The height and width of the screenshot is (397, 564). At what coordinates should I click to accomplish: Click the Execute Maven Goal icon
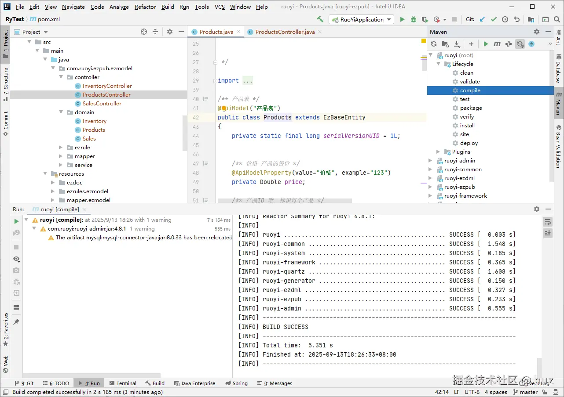(x=497, y=44)
